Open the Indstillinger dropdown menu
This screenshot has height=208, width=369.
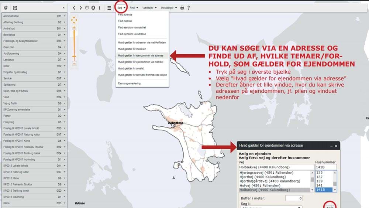[169, 8]
